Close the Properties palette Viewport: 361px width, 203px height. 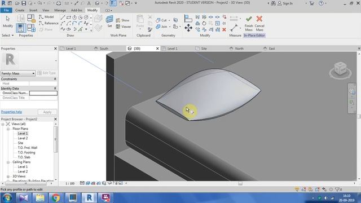point(55,48)
